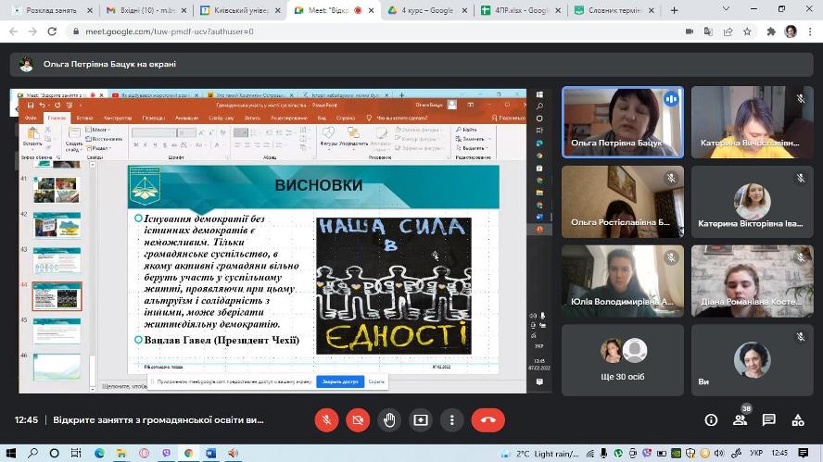Unmute the microphone in Meet controls

point(326,420)
